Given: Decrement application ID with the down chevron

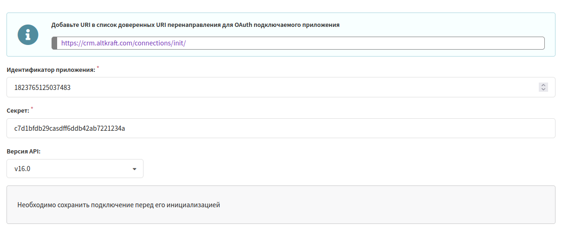Looking at the screenshot, I should coord(543,89).
